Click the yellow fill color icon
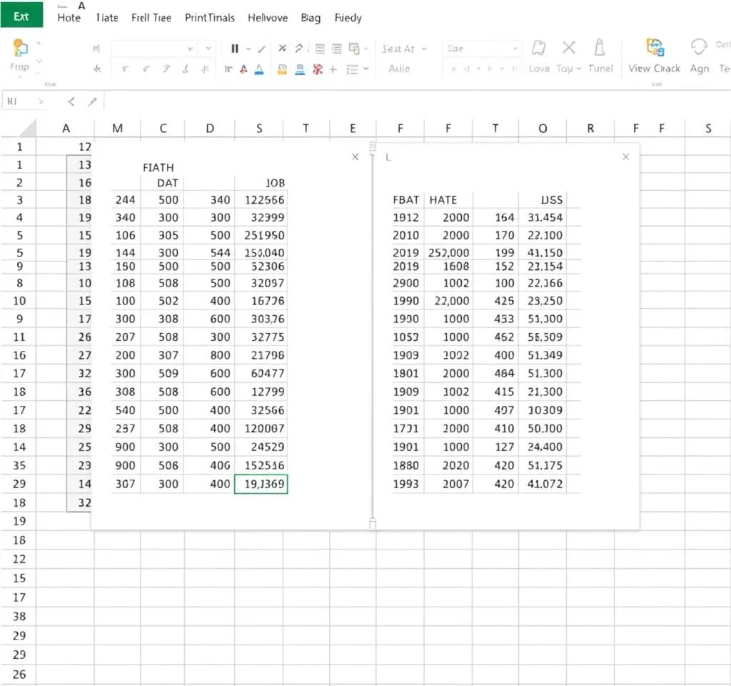Viewport: 731px width, 686px height. (x=282, y=69)
